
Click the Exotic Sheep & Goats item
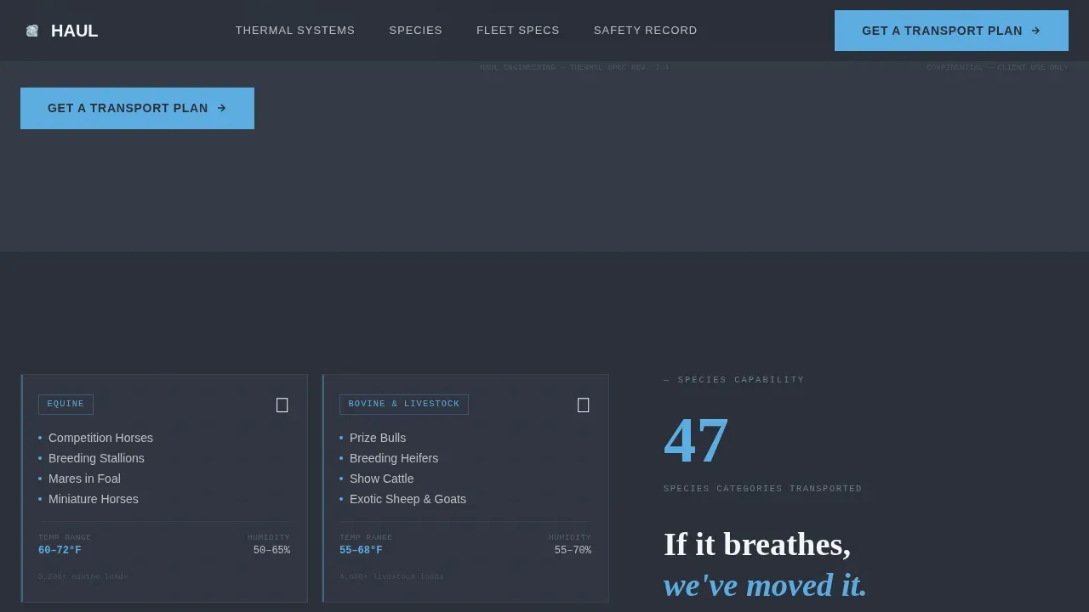pyautogui.click(x=408, y=499)
